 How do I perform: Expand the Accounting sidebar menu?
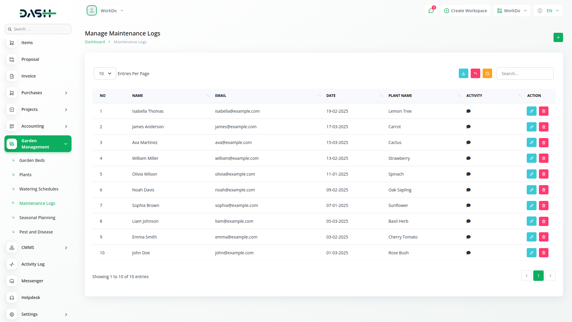(38, 126)
